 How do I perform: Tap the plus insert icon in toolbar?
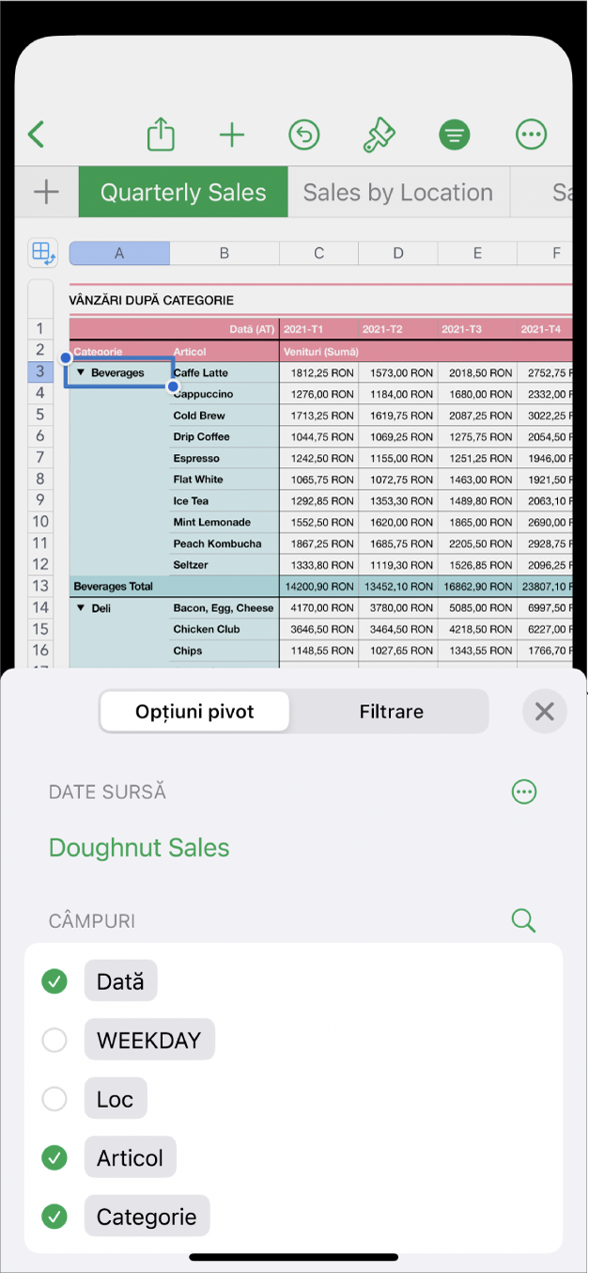pos(232,135)
